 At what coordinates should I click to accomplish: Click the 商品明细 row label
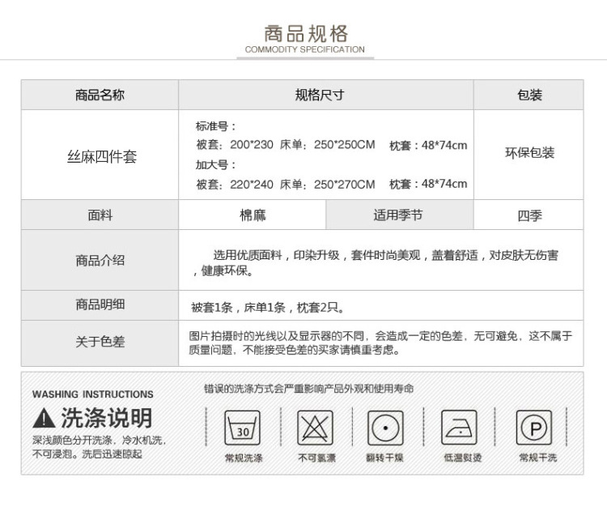point(100,305)
